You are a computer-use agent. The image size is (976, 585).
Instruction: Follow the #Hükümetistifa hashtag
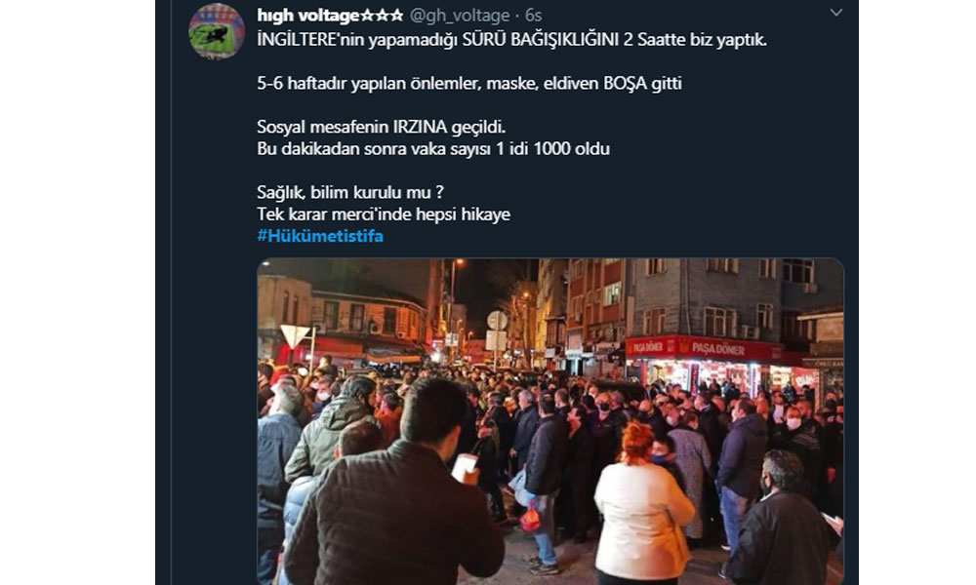(320, 236)
